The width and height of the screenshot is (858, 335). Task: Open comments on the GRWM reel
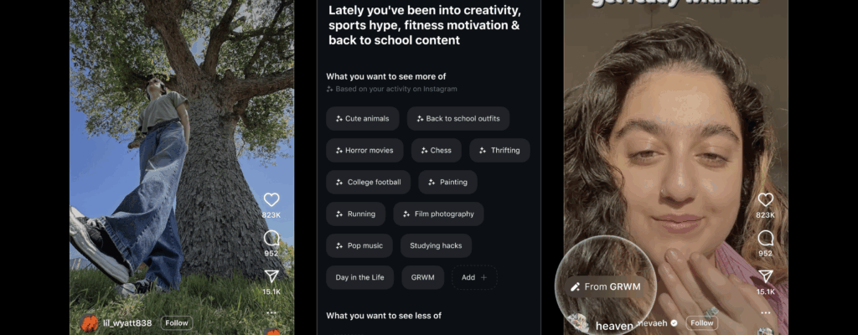[766, 238]
